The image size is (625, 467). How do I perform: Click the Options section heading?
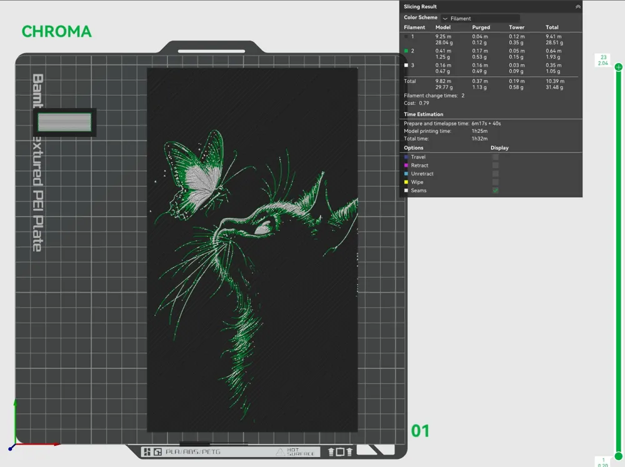[413, 148]
